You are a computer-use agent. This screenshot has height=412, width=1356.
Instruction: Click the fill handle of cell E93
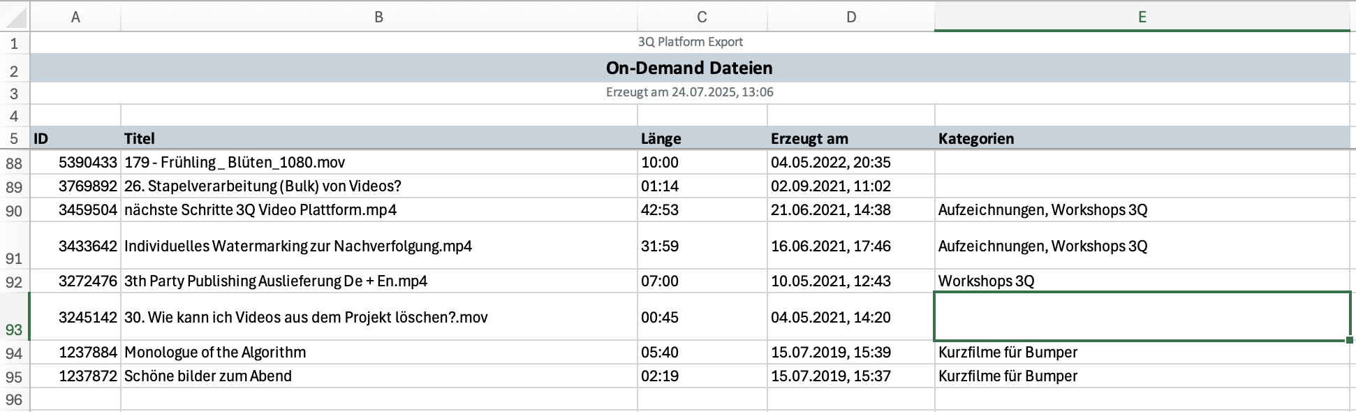[1350, 340]
